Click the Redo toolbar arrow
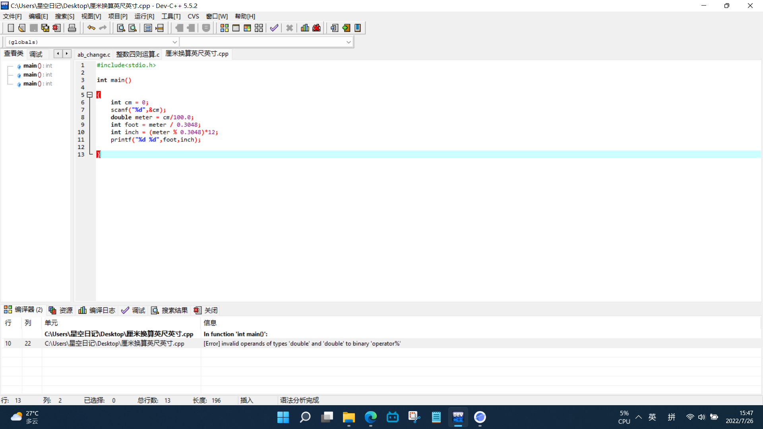763x429 pixels. click(x=103, y=28)
